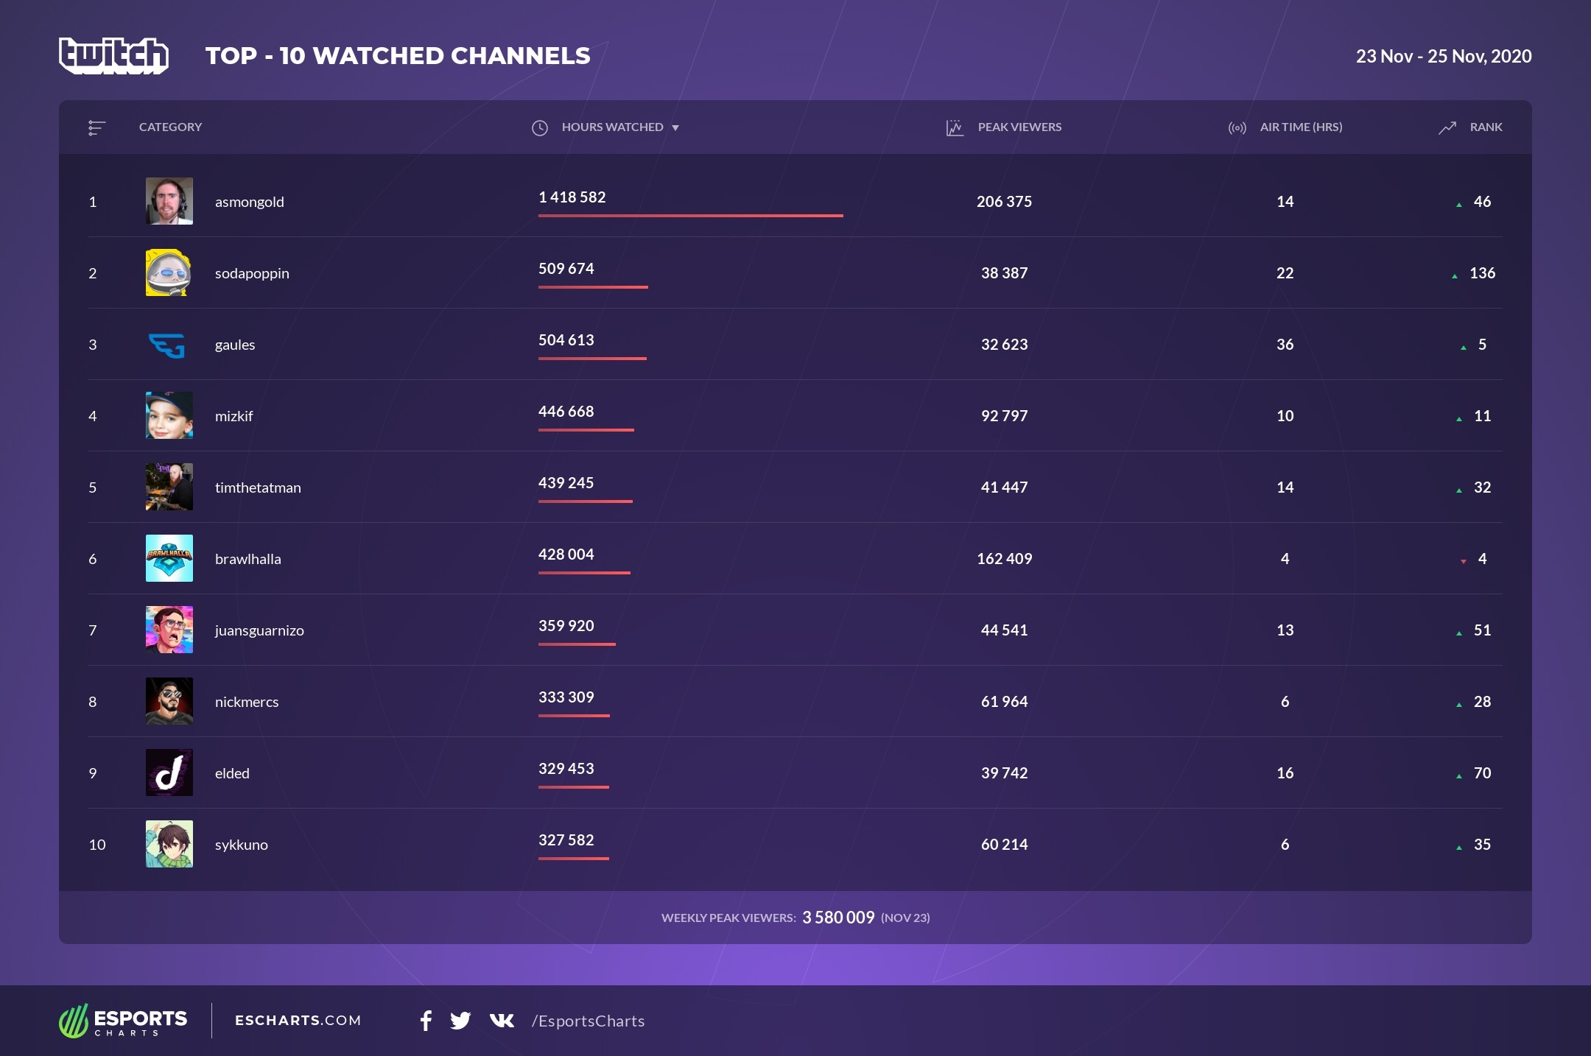Image resolution: width=1591 pixels, height=1056 pixels.
Task: Select the Air Time (HRS) column header
Action: tap(1301, 127)
